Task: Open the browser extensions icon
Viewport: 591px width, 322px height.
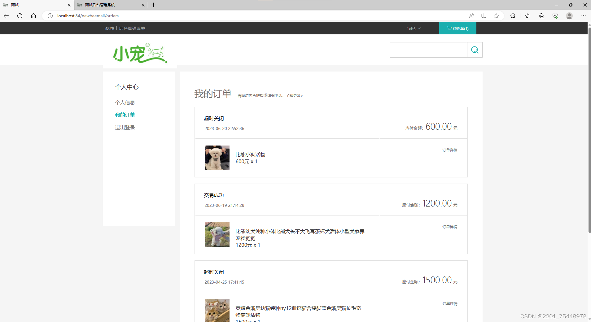Action: click(x=513, y=16)
